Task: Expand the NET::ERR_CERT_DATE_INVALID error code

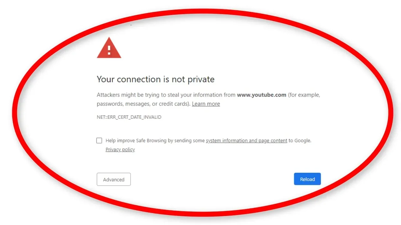Action: 129,117
